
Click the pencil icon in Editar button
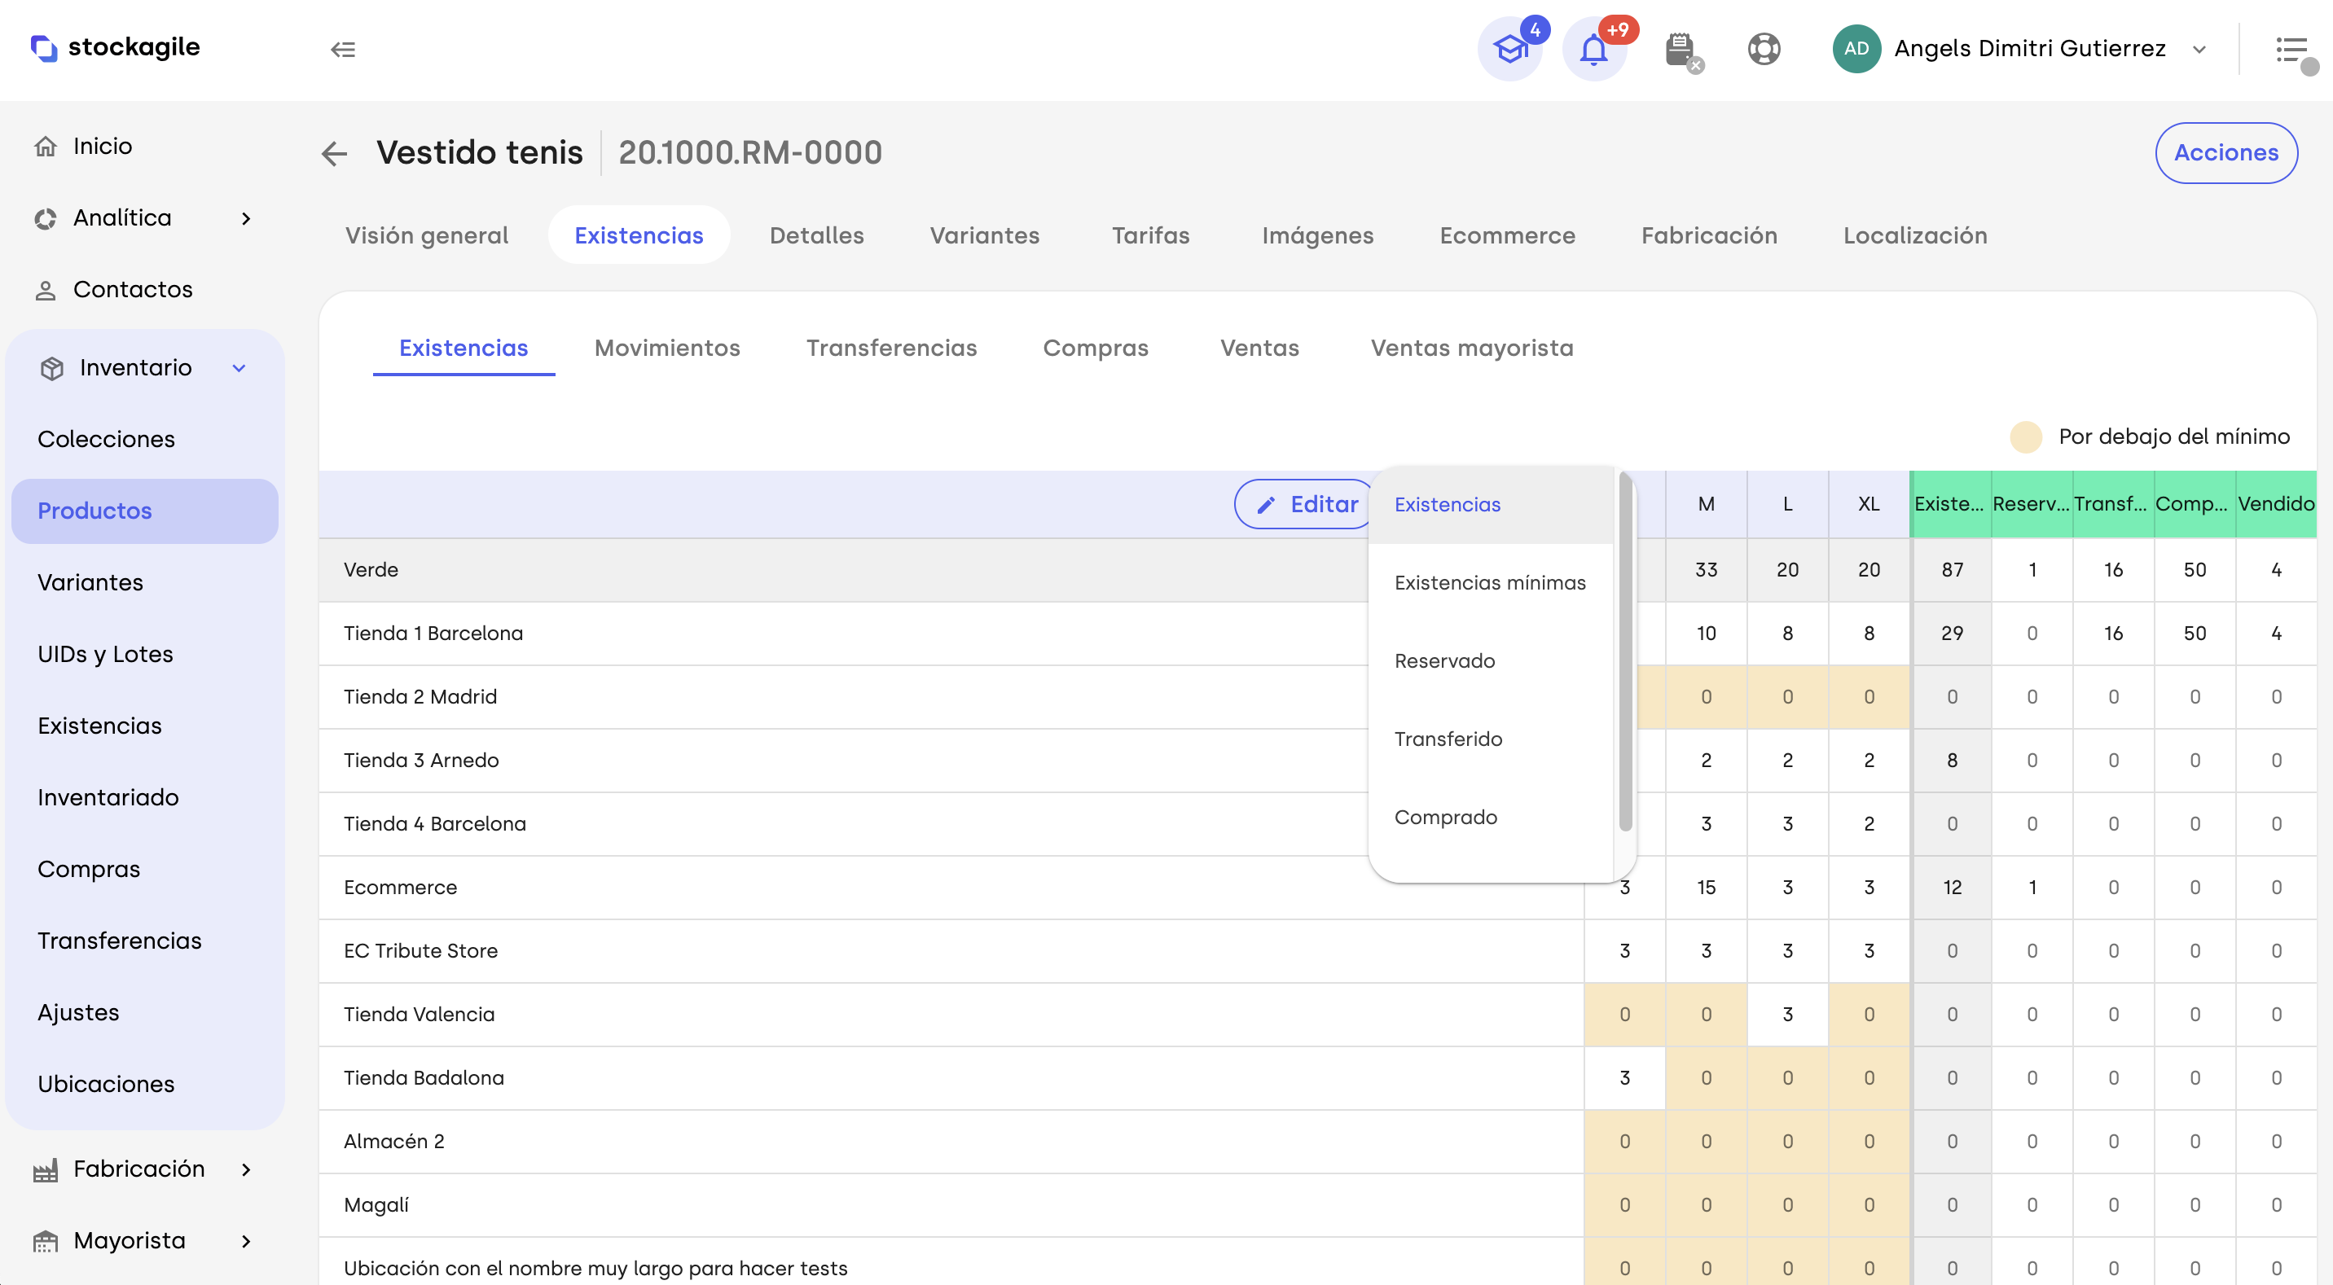click(1266, 504)
